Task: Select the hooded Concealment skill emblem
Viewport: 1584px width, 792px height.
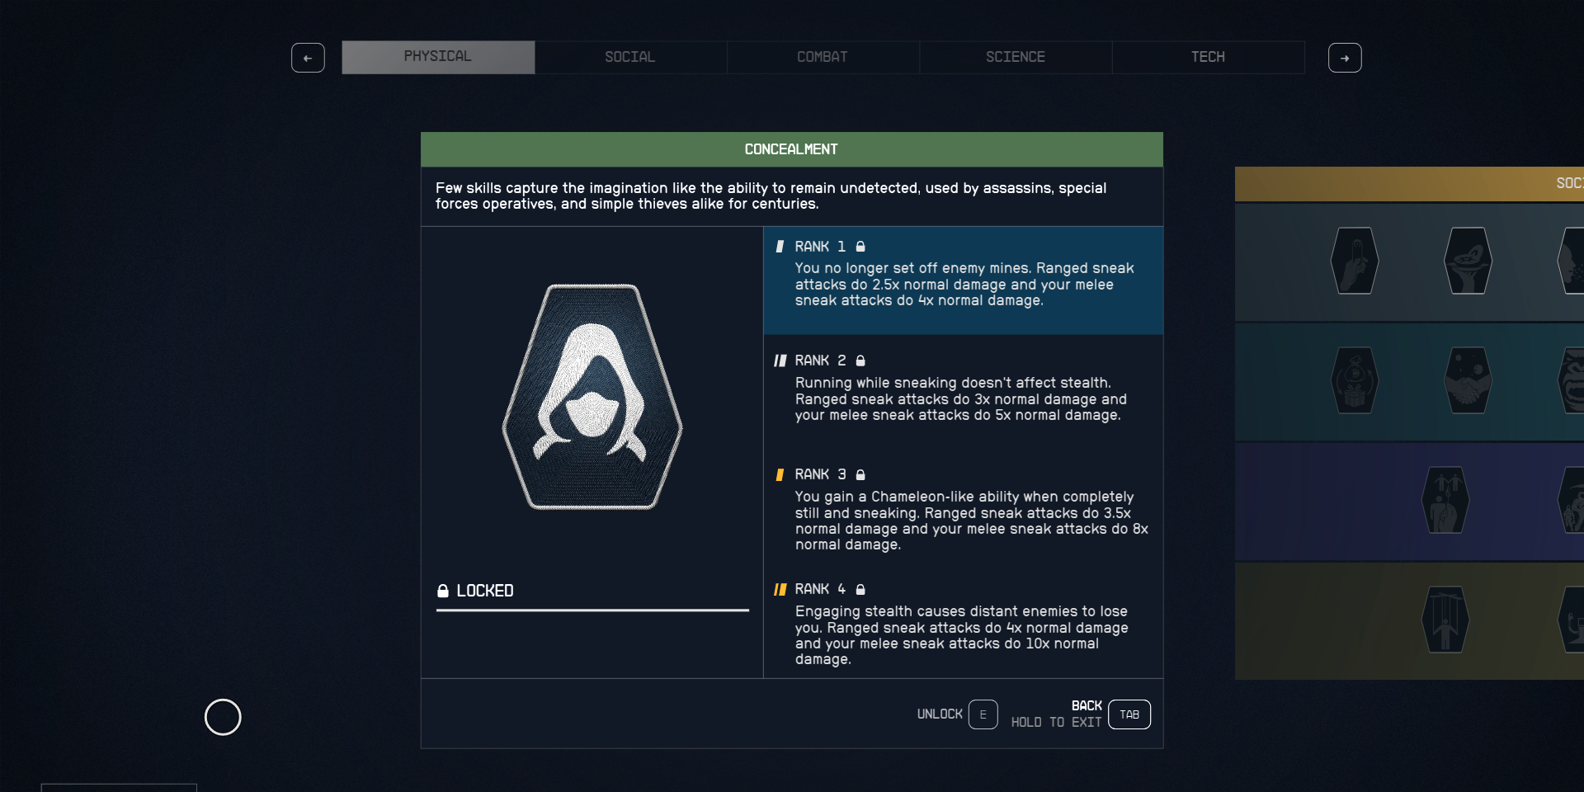Action: [592, 398]
